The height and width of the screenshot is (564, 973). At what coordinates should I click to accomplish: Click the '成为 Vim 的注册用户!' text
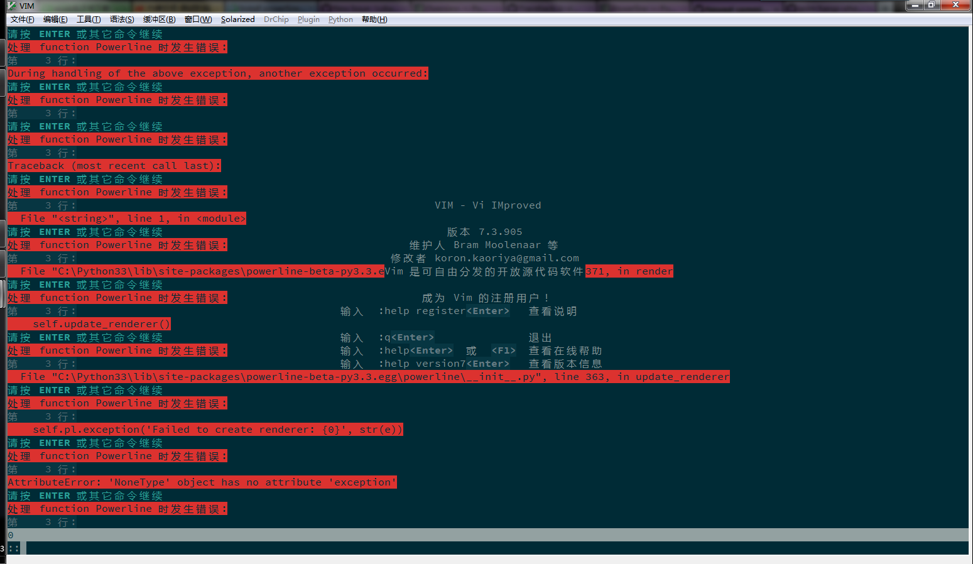(486, 298)
